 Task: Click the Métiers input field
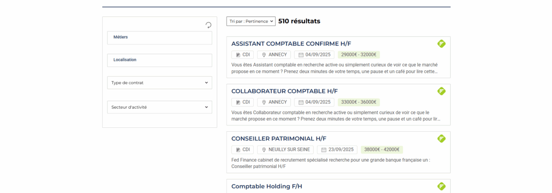pyautogui.click(x=159, y=38)
